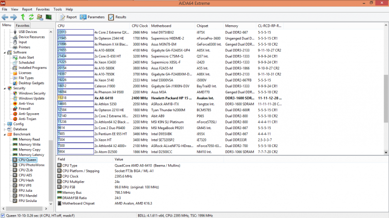Click the green monitor toolbar icon
This screenshot has width=389, height=218.
(49, 17)
